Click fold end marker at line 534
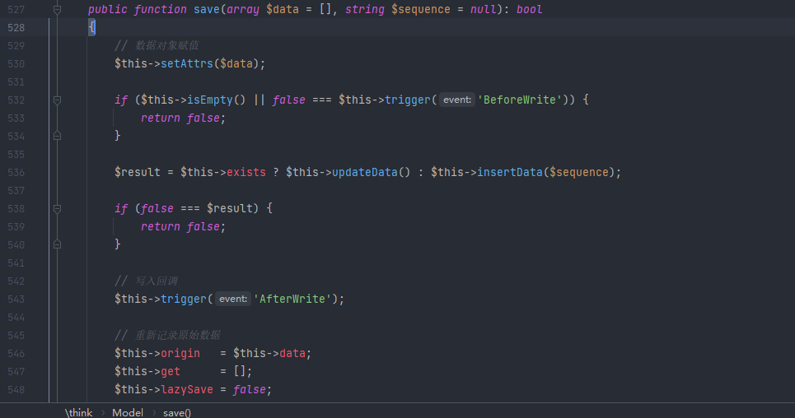795x418 pixels. tap(57, 136)
